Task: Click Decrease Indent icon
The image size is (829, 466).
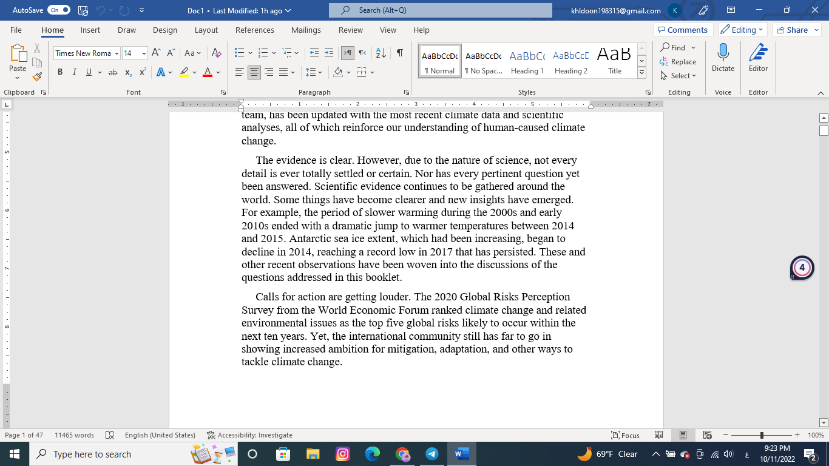Action: 314,53
